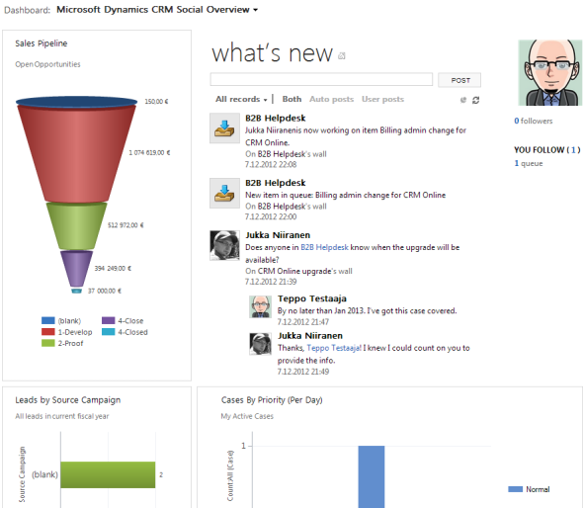The image size is (583, 508).
Task: Open Jukka Niiranen name on upgrade question post
Action: [278, 235]
